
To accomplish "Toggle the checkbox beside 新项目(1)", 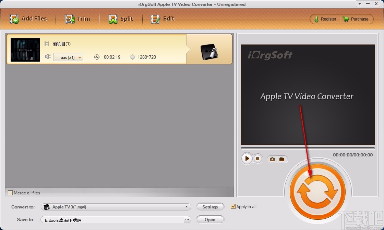I will coord(47,44).
